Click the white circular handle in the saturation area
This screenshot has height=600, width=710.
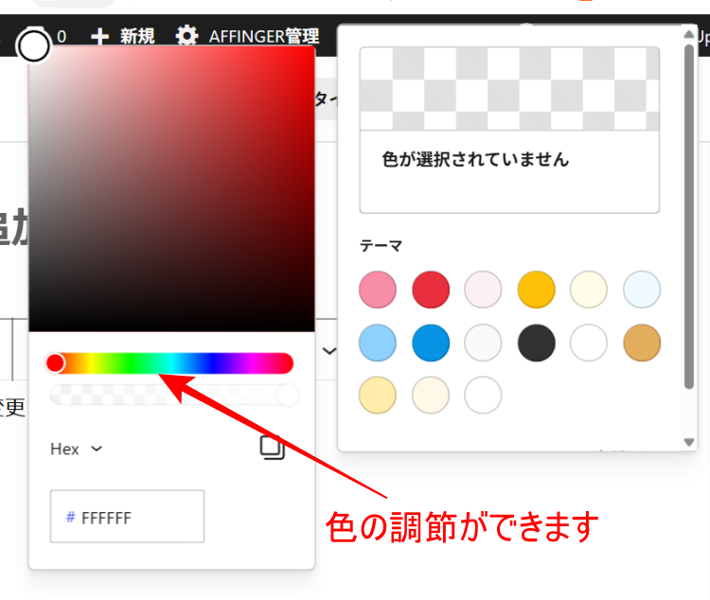[33, 45]
